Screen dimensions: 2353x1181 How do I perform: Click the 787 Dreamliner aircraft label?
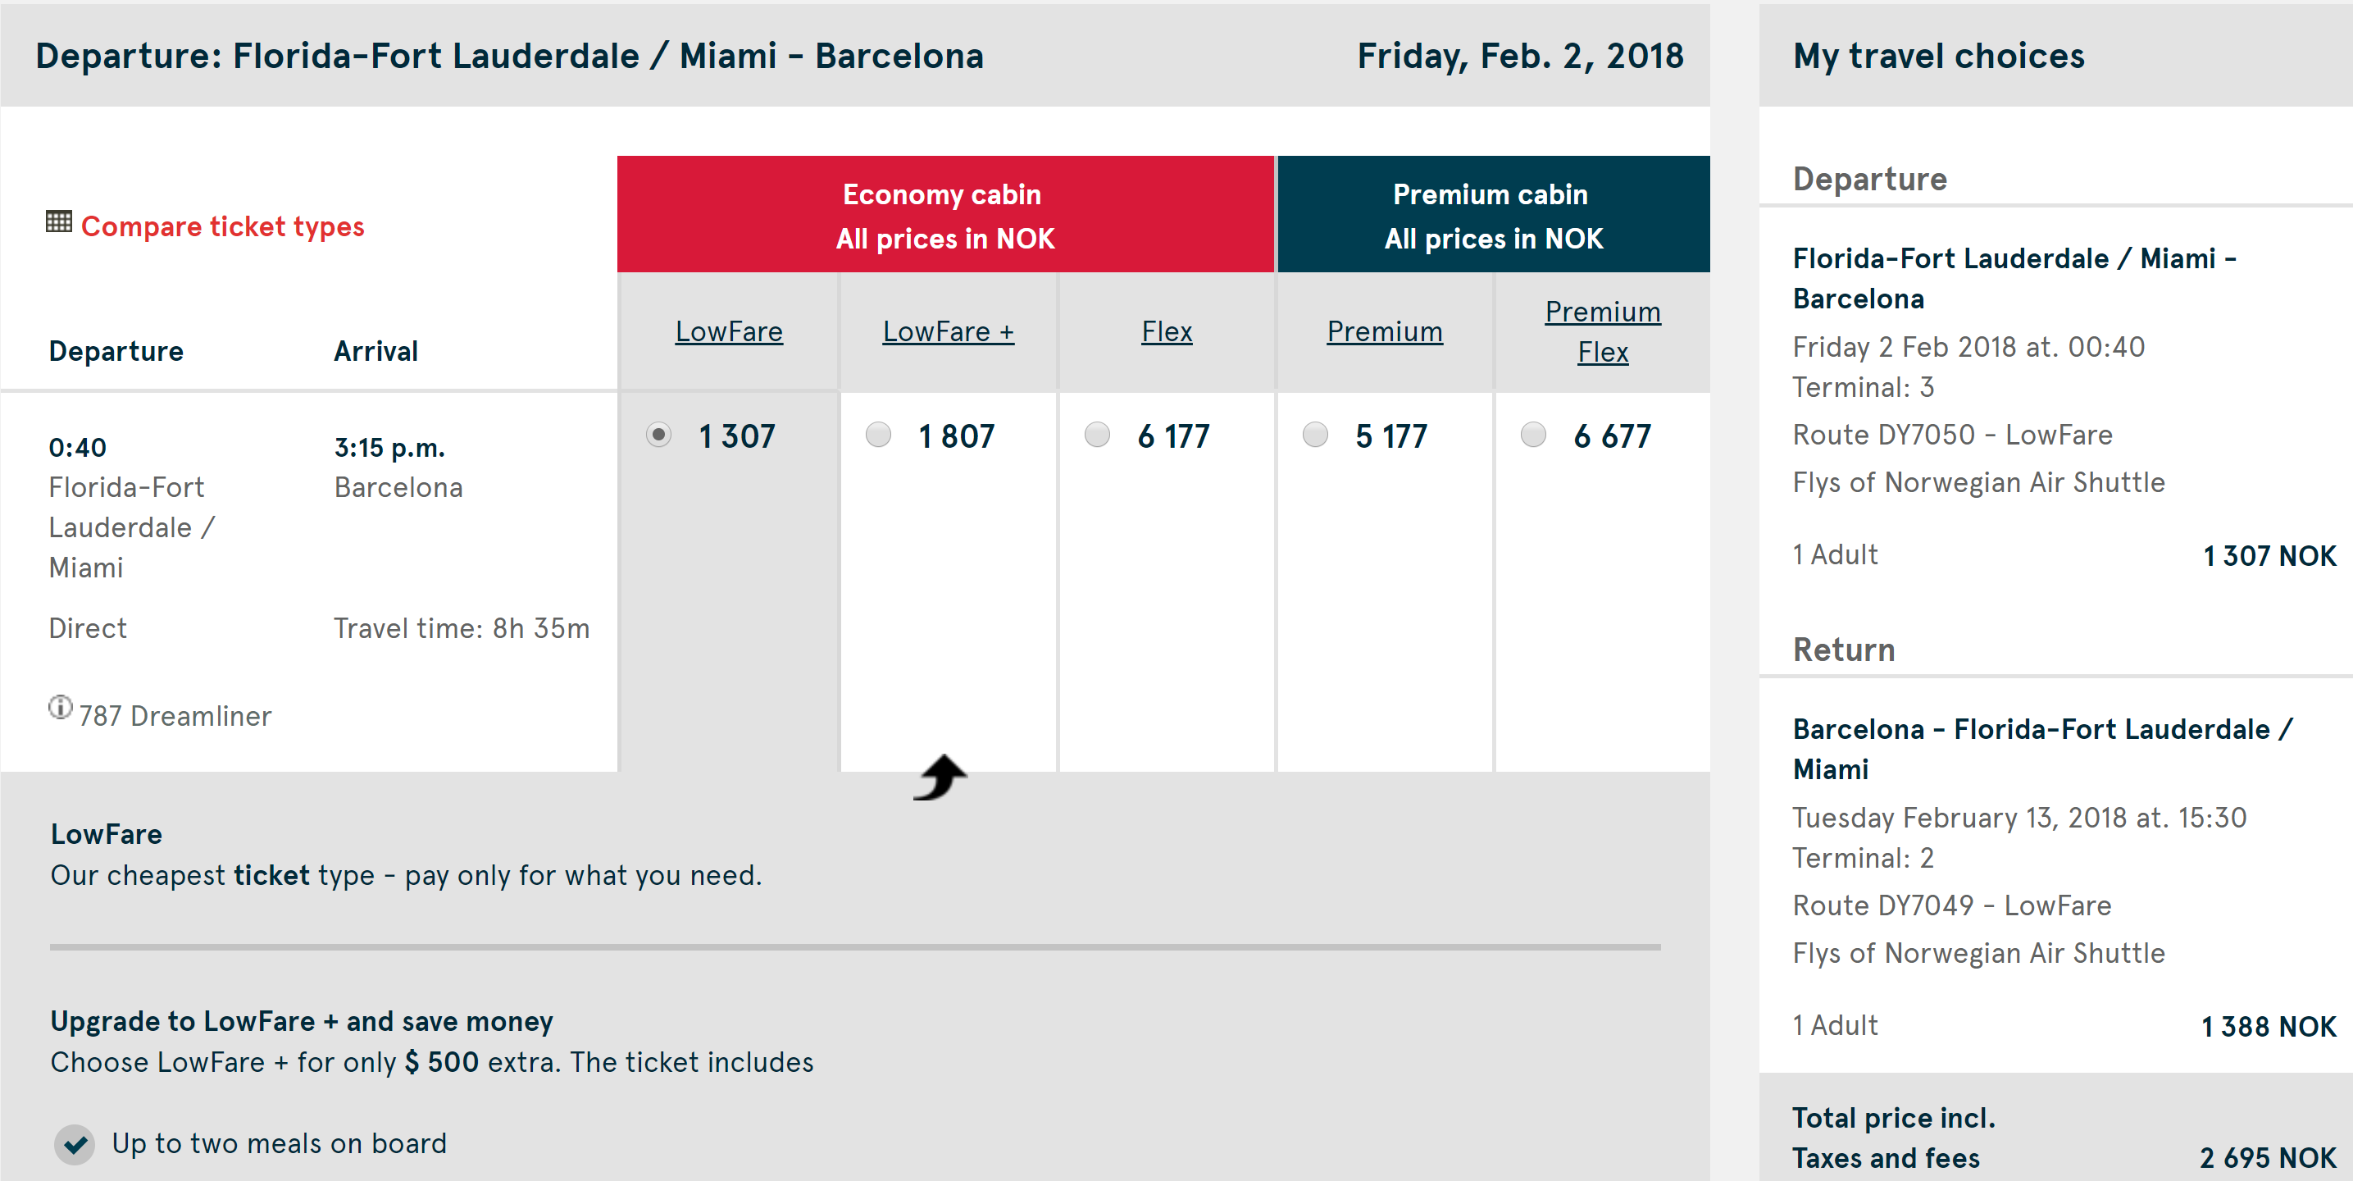pos(175,716)
